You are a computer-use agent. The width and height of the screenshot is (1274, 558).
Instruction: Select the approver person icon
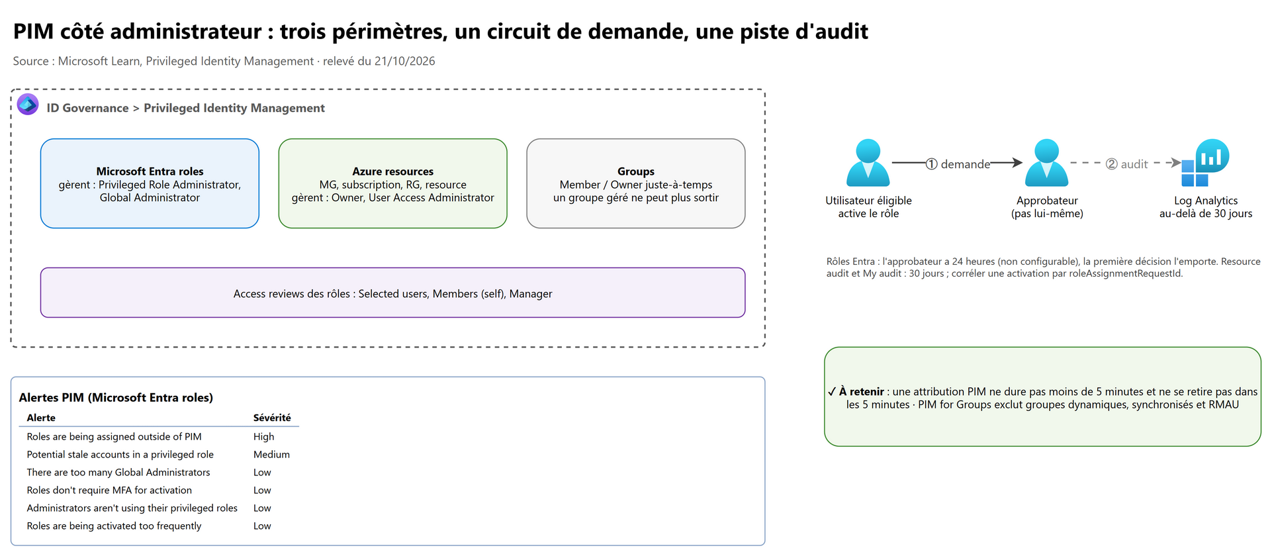(1046, 163)
